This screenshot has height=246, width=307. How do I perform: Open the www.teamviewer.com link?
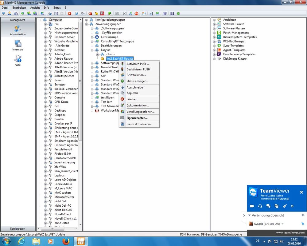click(290, 233)
